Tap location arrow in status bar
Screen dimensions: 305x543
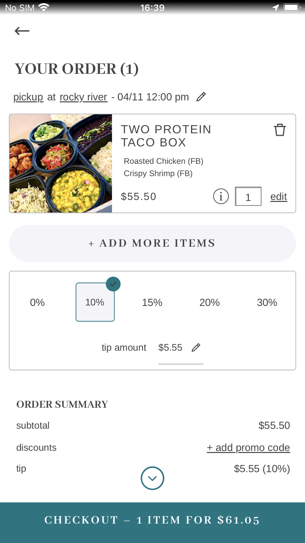275,8
